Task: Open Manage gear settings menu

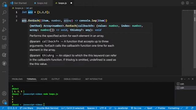Action: 4,102
